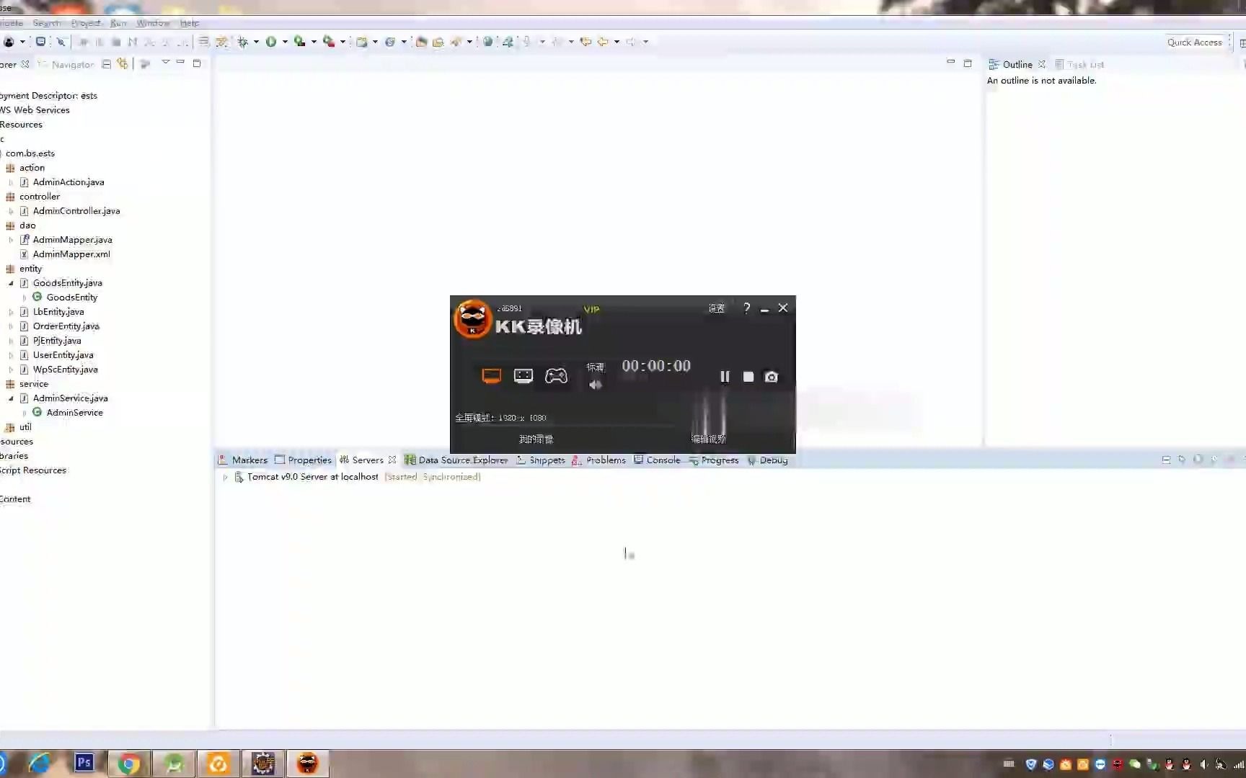Open the Window menu
The width and height of the screenshot is (1246, 778).
[x=153, y=23]
